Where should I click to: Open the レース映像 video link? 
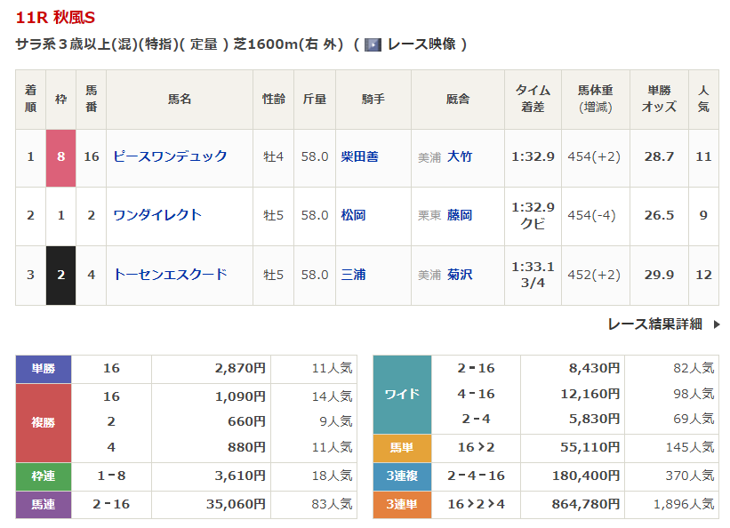coord(422,44)
